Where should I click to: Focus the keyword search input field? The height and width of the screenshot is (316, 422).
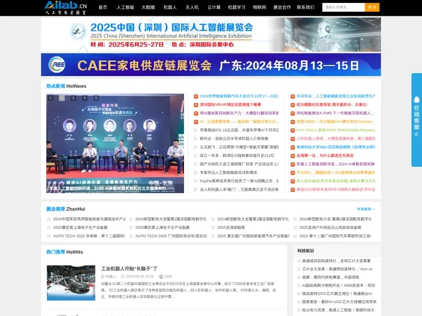[x=343, y=7]
